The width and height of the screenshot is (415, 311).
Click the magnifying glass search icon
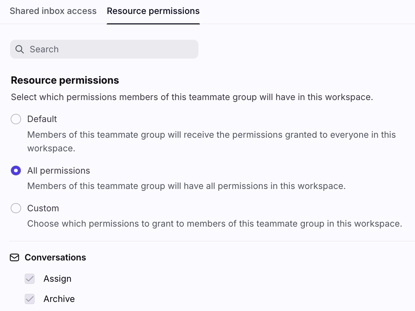20,49
